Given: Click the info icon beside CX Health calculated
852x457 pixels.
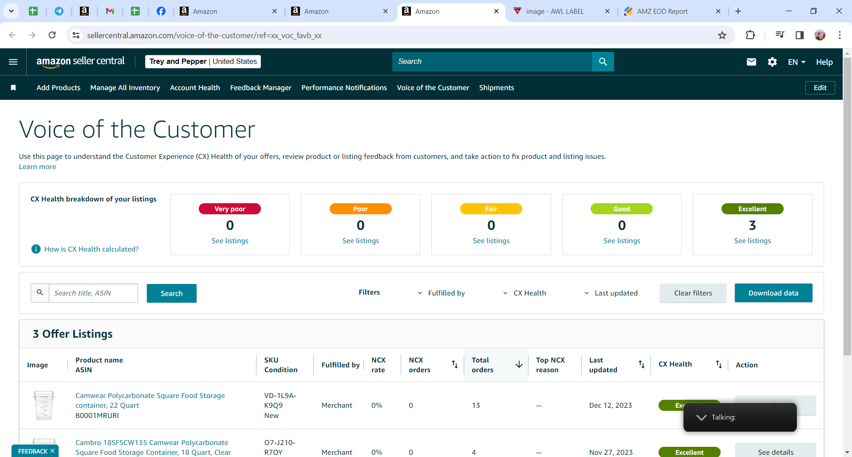Looking at the screenshot, I should click(36, 249).
